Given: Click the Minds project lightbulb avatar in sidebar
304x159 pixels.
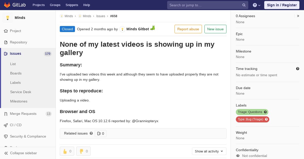Looking at the screenshot, I should click(x=8, y=18).
